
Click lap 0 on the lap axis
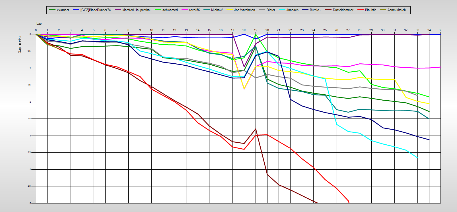(x=36, y=30)
